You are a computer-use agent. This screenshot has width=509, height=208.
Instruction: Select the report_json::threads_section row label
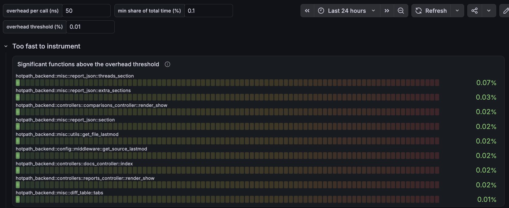(75, 76)
